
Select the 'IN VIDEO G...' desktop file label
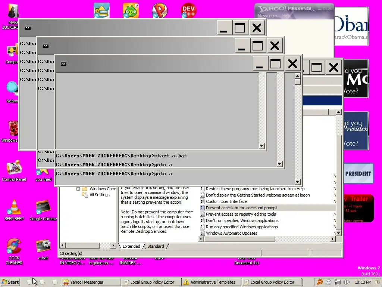[x=72, y=263]
